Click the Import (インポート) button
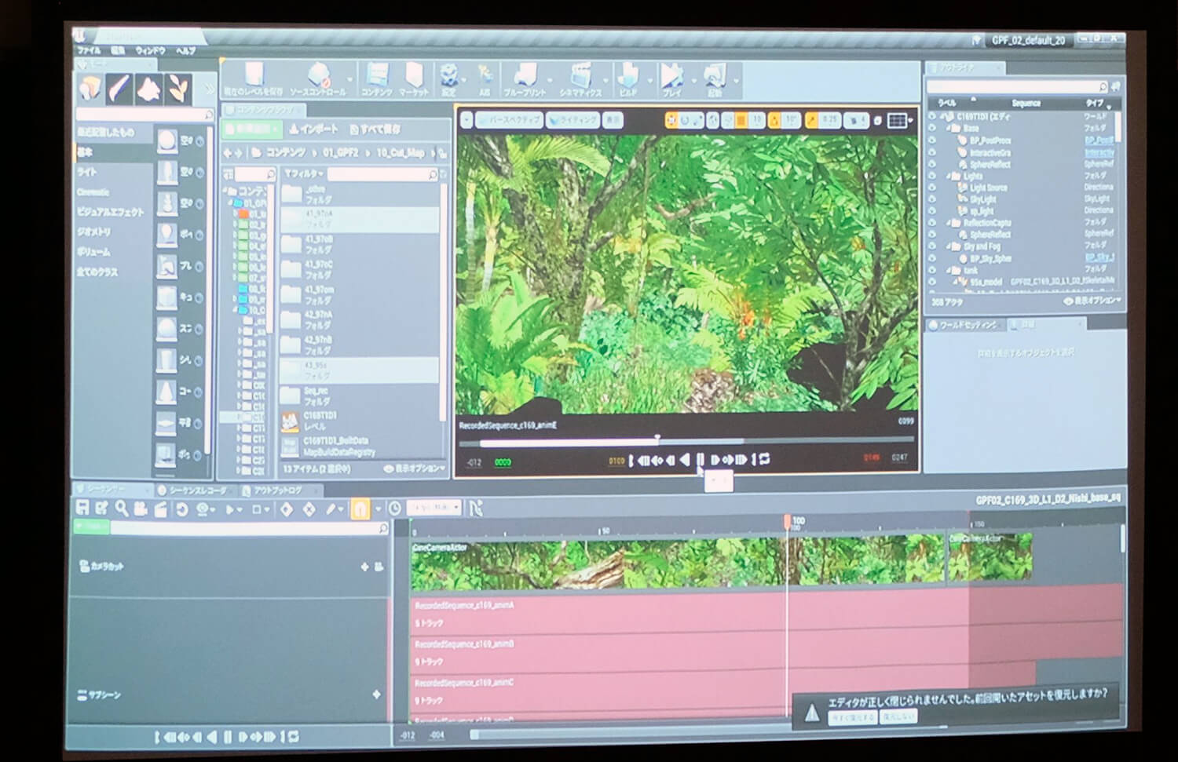This screenshot has width=1178, height=762. [x=313, y=129]
